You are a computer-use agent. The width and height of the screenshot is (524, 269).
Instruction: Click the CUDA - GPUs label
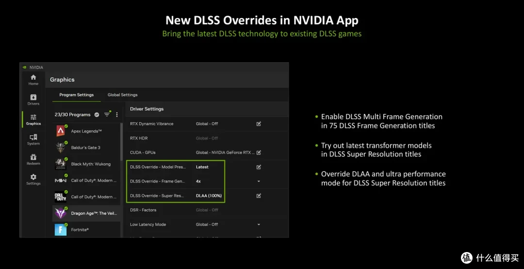[143, 153]
